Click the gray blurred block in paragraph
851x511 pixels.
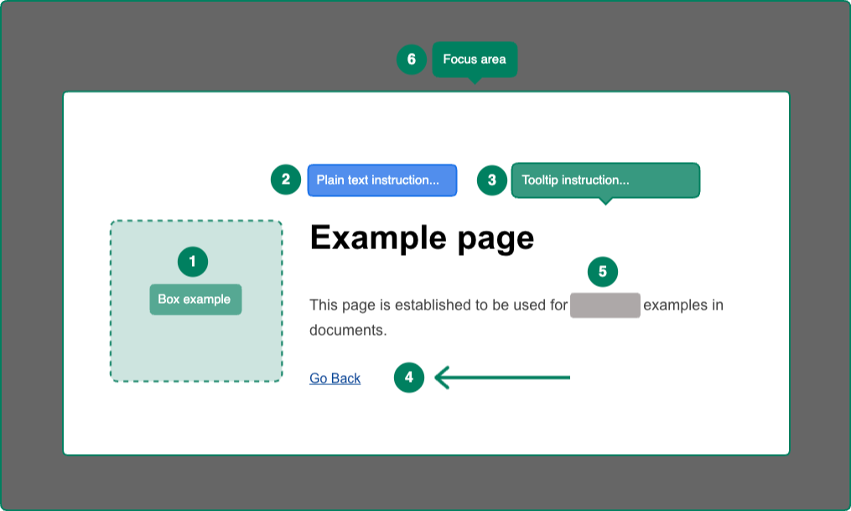tap(605, 305)
